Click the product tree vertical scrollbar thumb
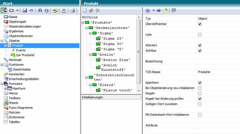 139,52
